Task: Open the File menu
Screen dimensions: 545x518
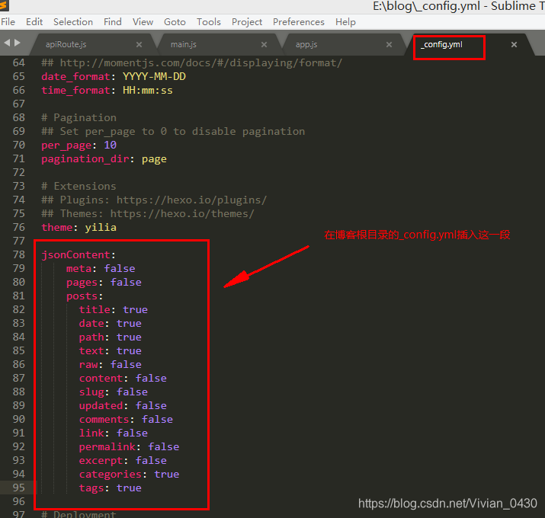Action: coord(8,22)
